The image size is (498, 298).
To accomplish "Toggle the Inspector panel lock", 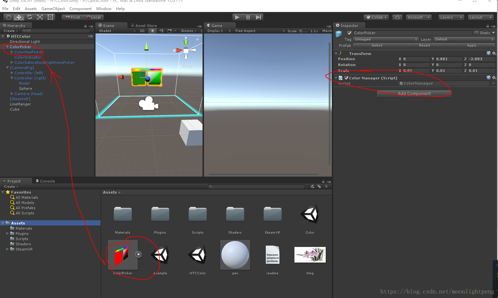I will tap(488, 26).
